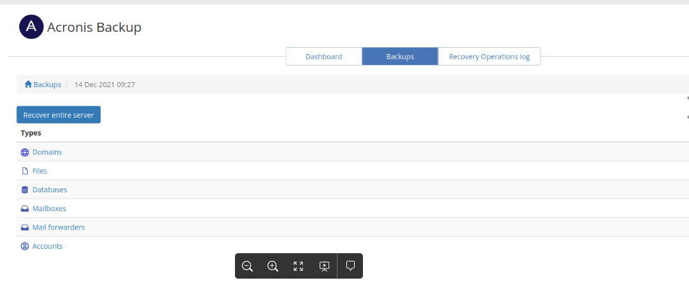Open the Files backup type link

[39, 171]
